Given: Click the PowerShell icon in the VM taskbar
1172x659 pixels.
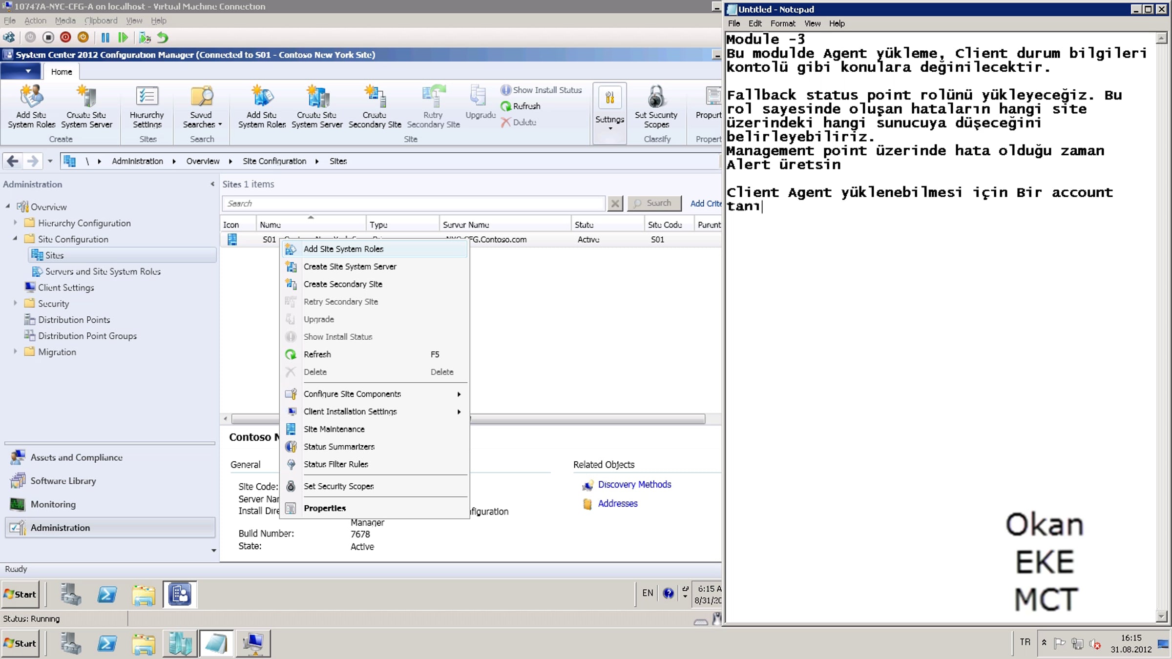Looking at the screenshot, I should point(107,594).
